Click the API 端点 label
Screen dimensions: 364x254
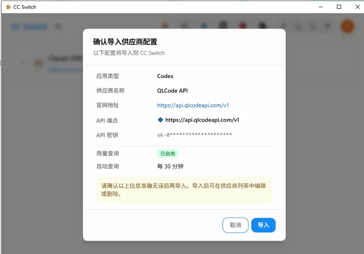click(107, 120)
